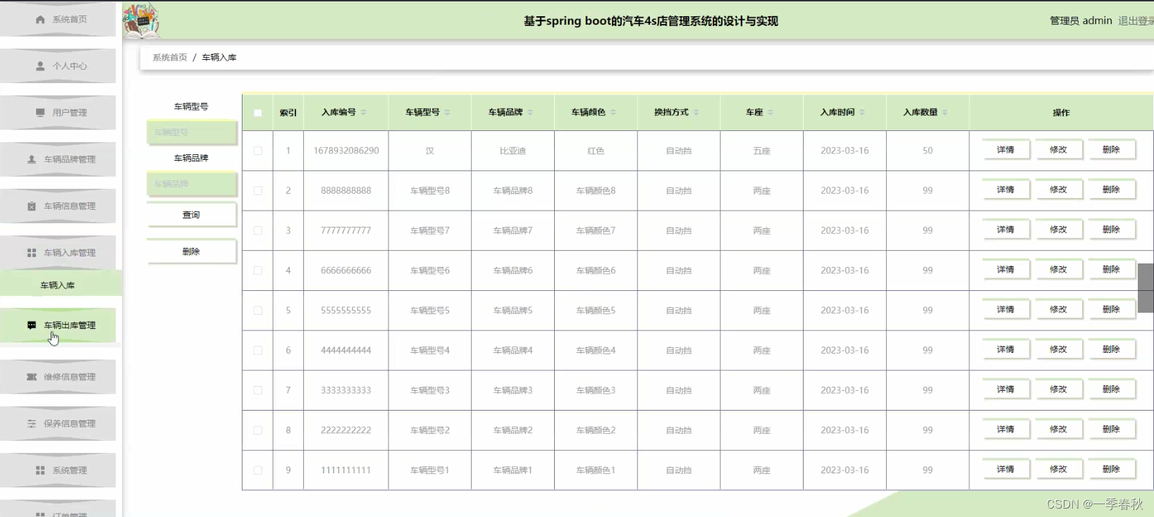Focus the 车辆品牌 filter input field
The image size is (1154, 517).
[x=192, y=184]
